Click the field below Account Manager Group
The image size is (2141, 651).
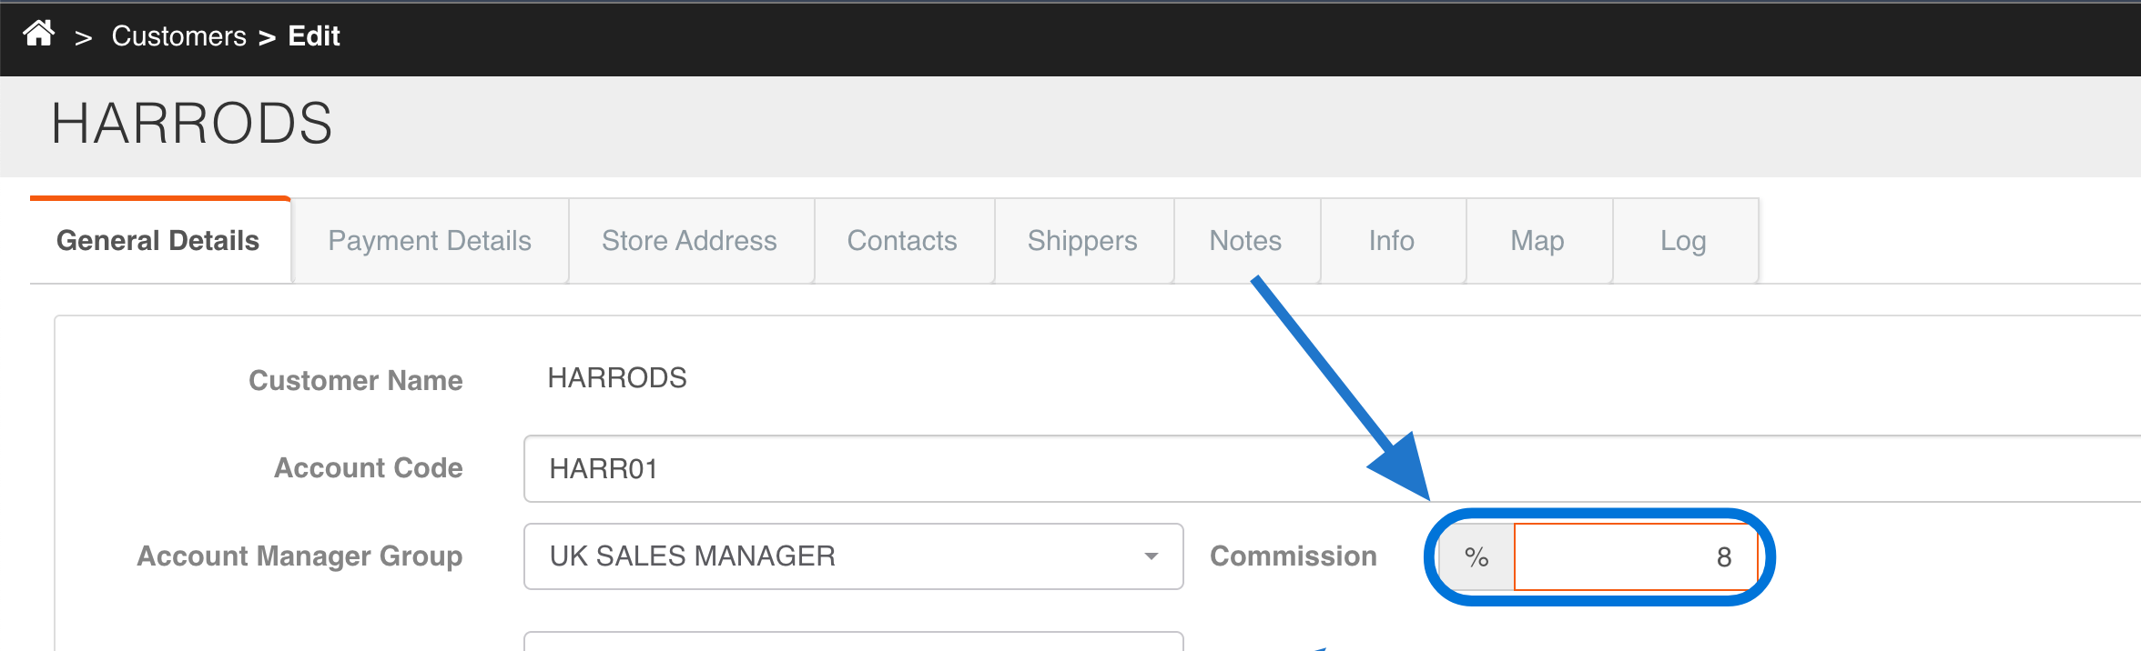coord(853,642)
